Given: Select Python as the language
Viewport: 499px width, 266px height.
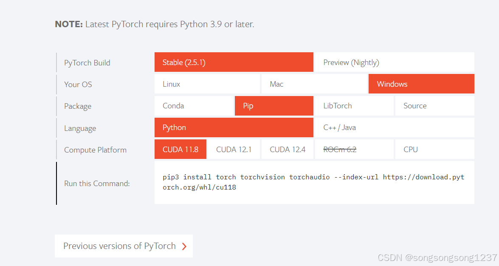Looking at the screenshot, I should click(234, 127).
